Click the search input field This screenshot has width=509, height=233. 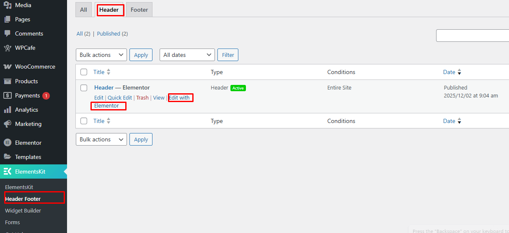point(473,36)
